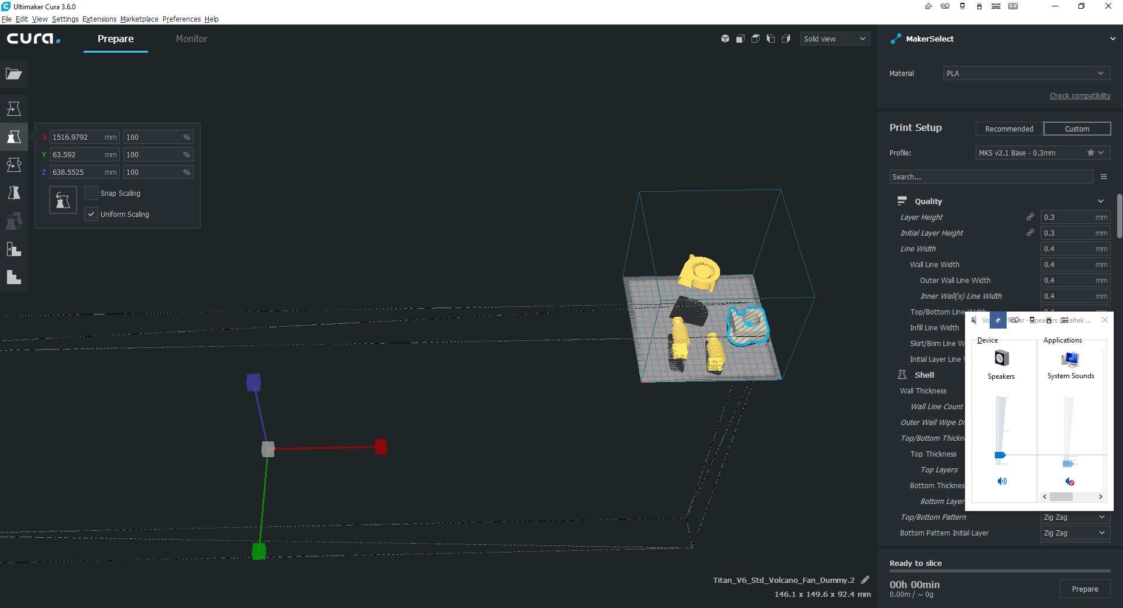
Task: Click the Prepare slice button
Action: tap(1085, 589)
